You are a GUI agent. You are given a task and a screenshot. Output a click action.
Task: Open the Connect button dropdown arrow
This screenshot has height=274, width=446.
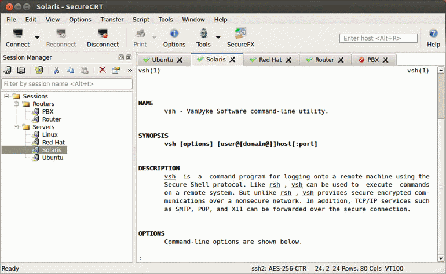pos(37,37)
